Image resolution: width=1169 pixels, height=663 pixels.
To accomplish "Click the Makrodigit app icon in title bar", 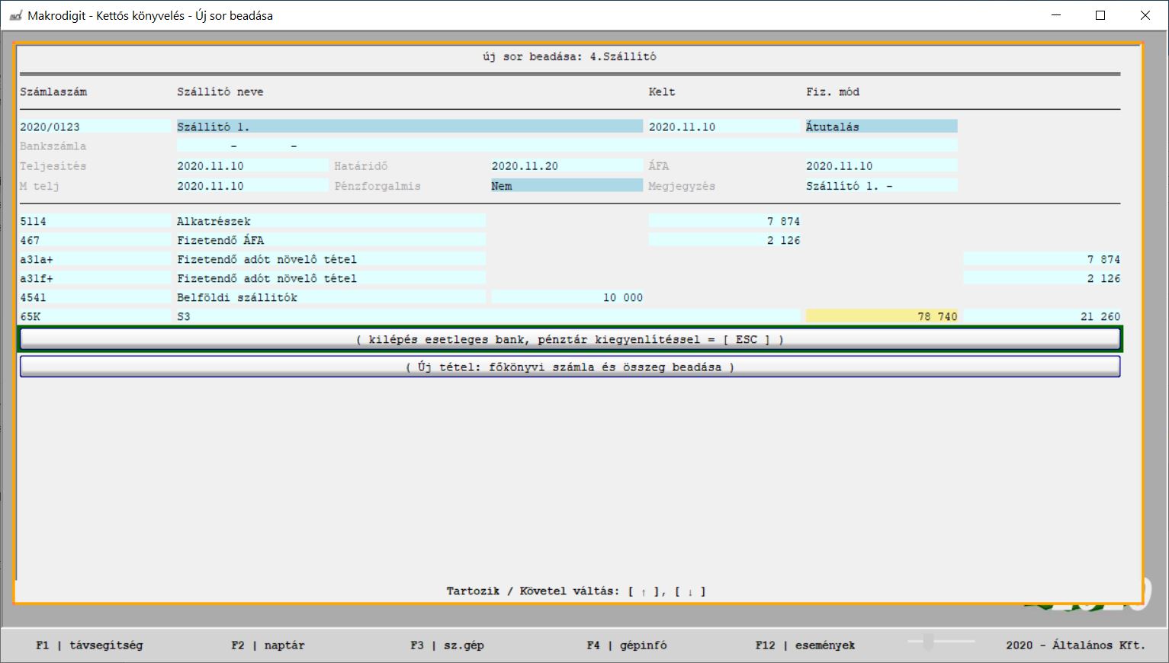I will tap(14, 15).
